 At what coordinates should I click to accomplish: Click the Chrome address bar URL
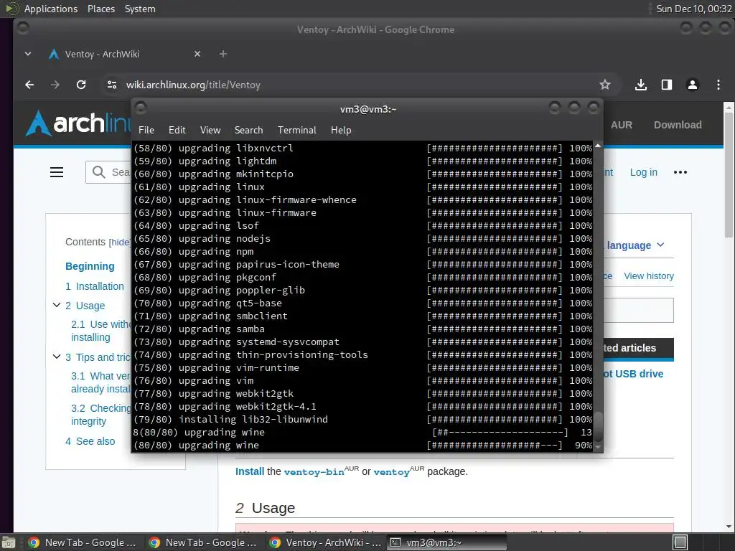click(193, 85)
